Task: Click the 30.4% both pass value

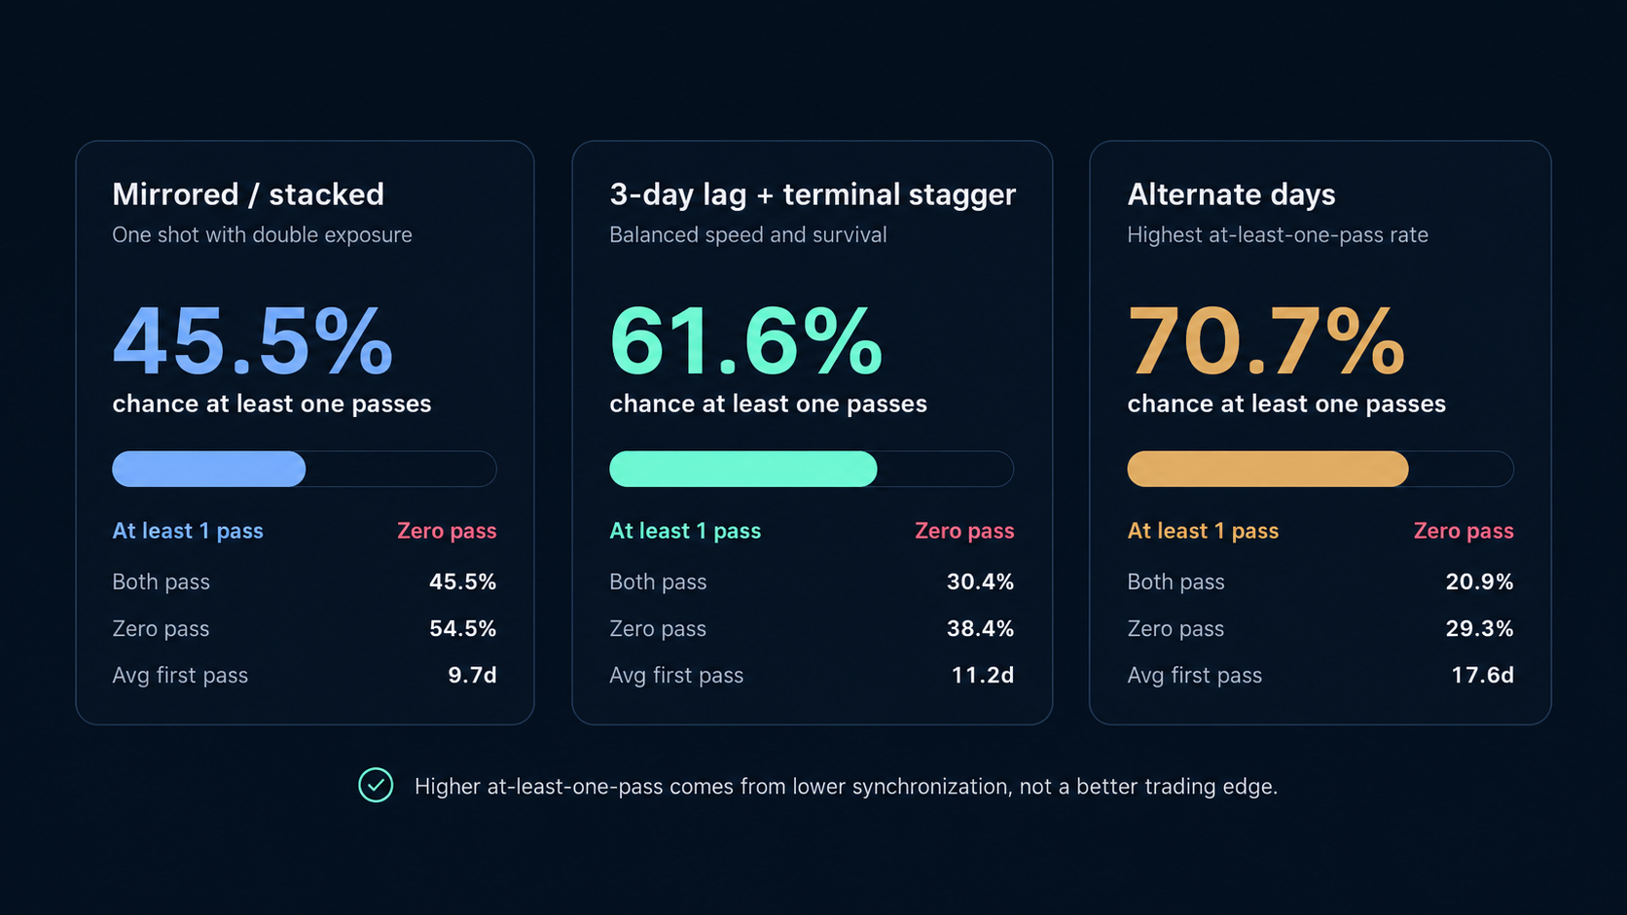Action: (x=980, y=581)
